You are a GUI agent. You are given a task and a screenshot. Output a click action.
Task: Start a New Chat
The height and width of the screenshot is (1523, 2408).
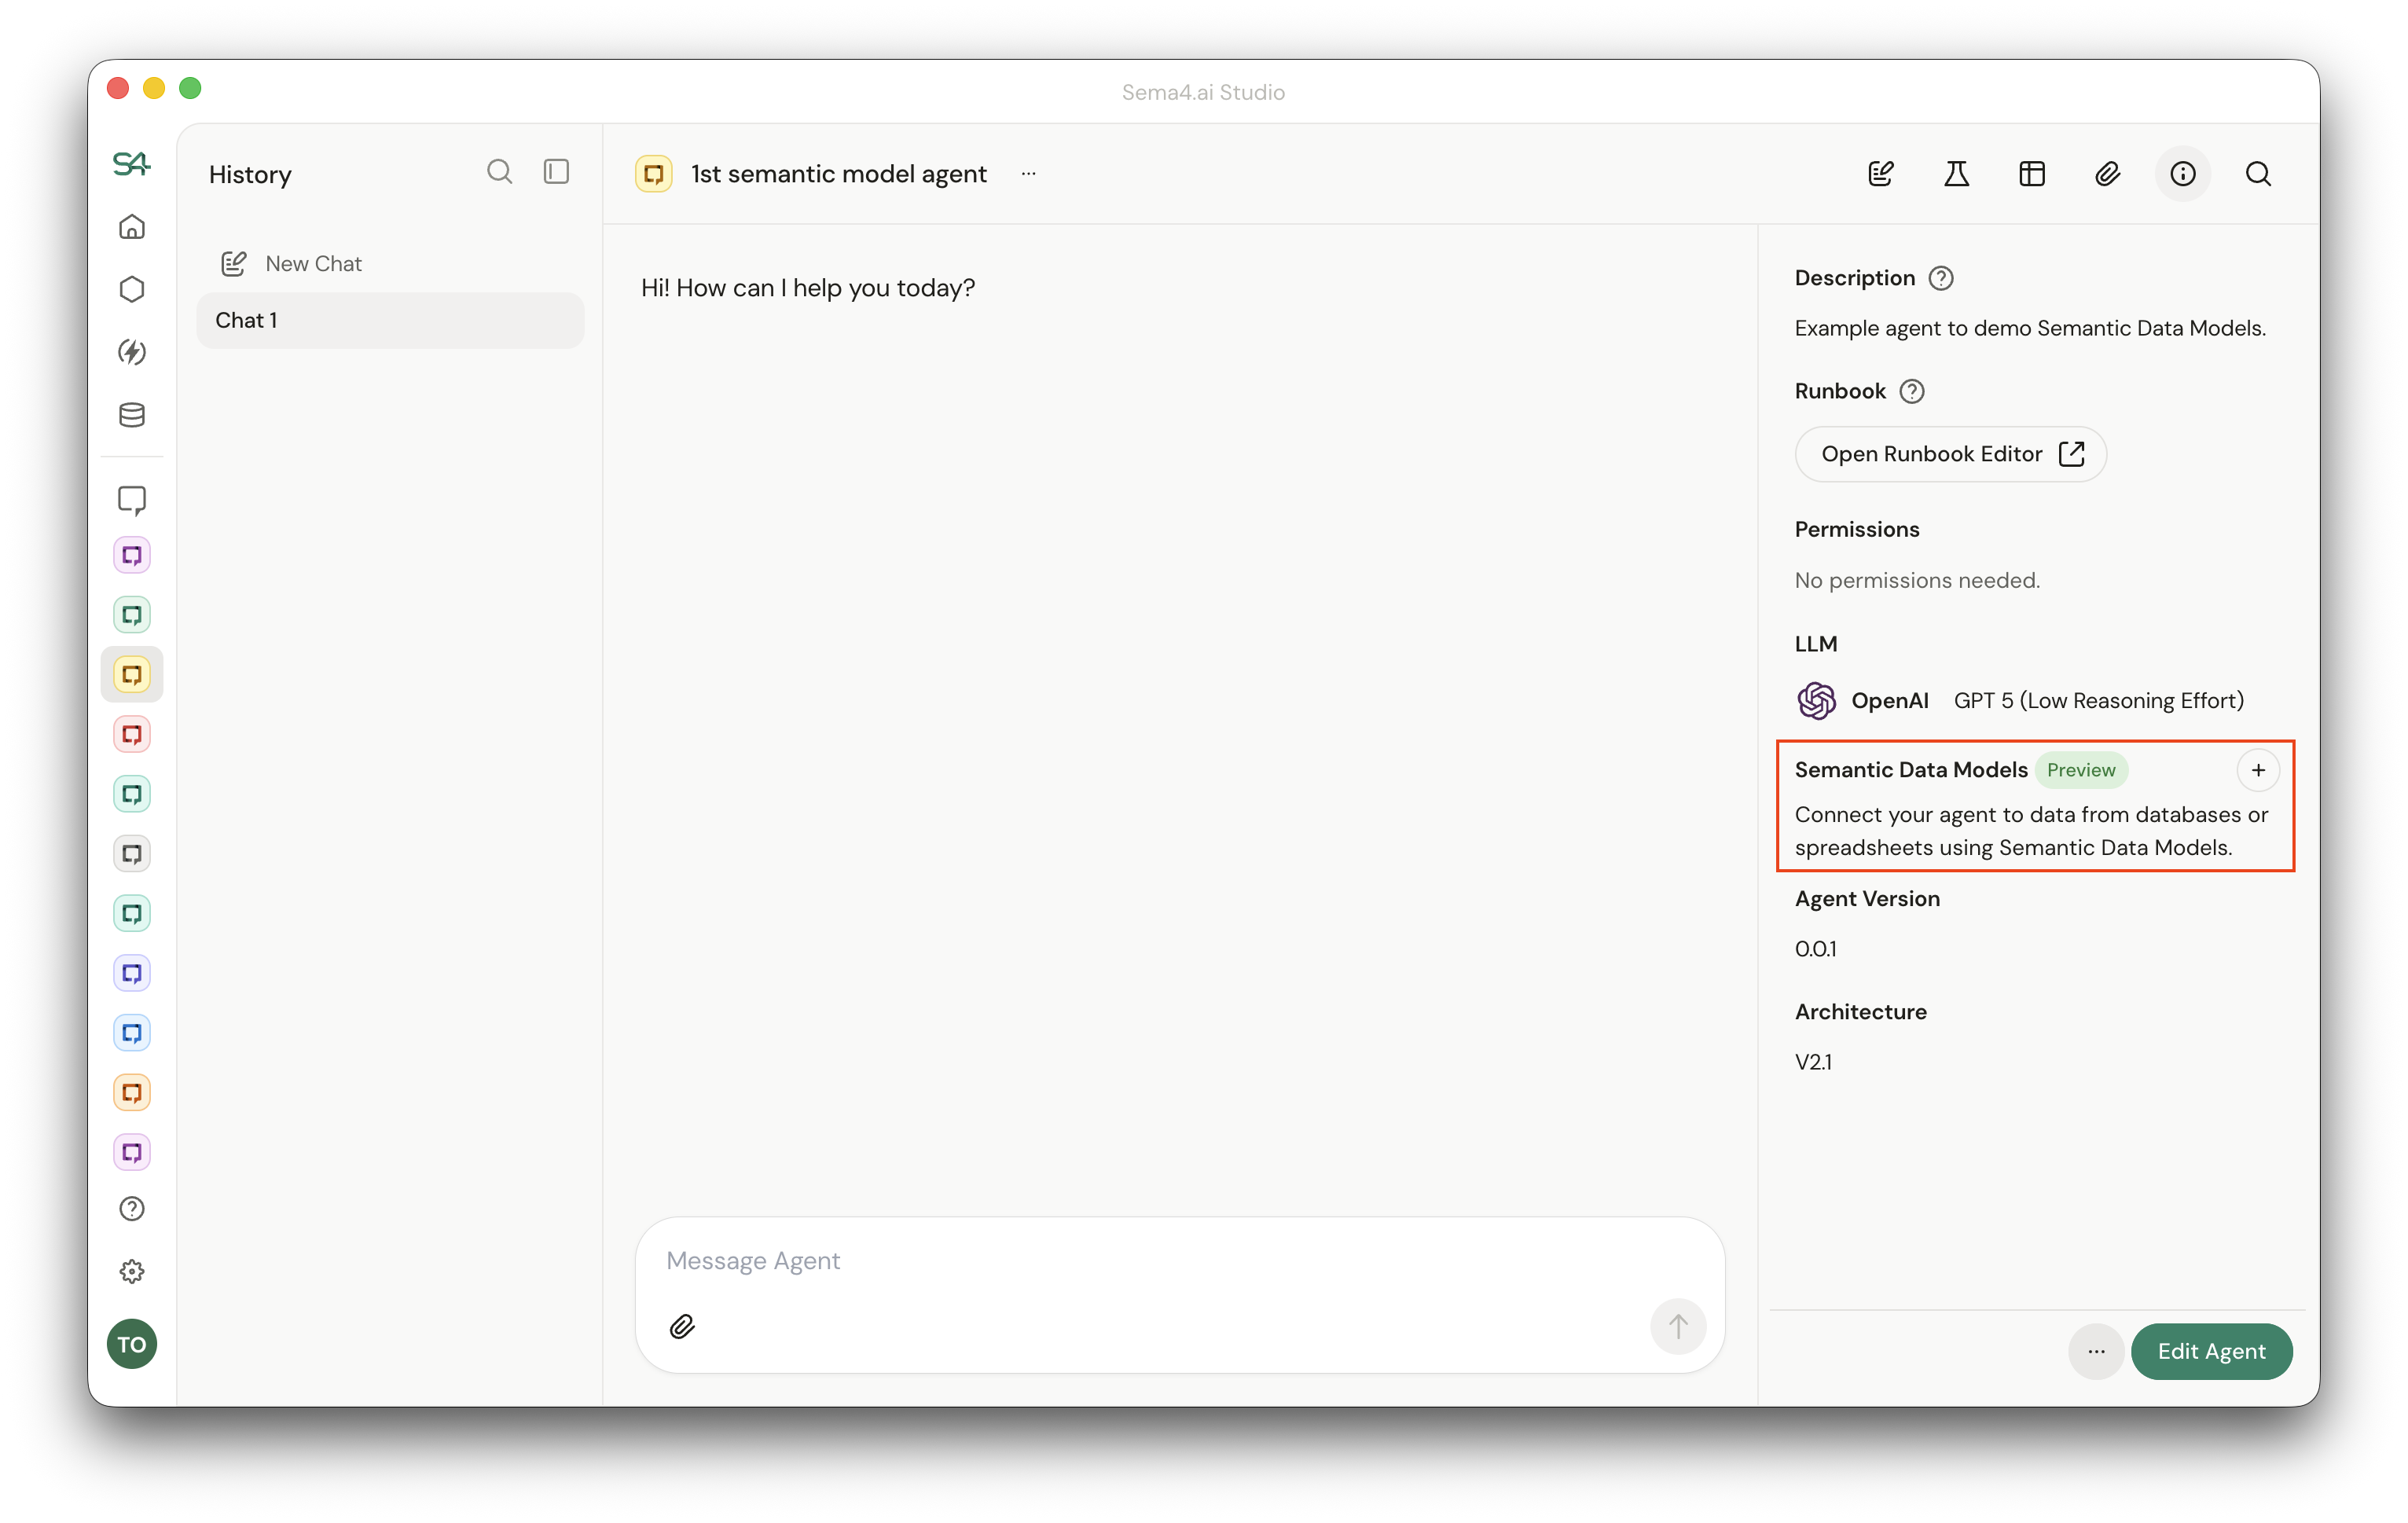(290, 263)
